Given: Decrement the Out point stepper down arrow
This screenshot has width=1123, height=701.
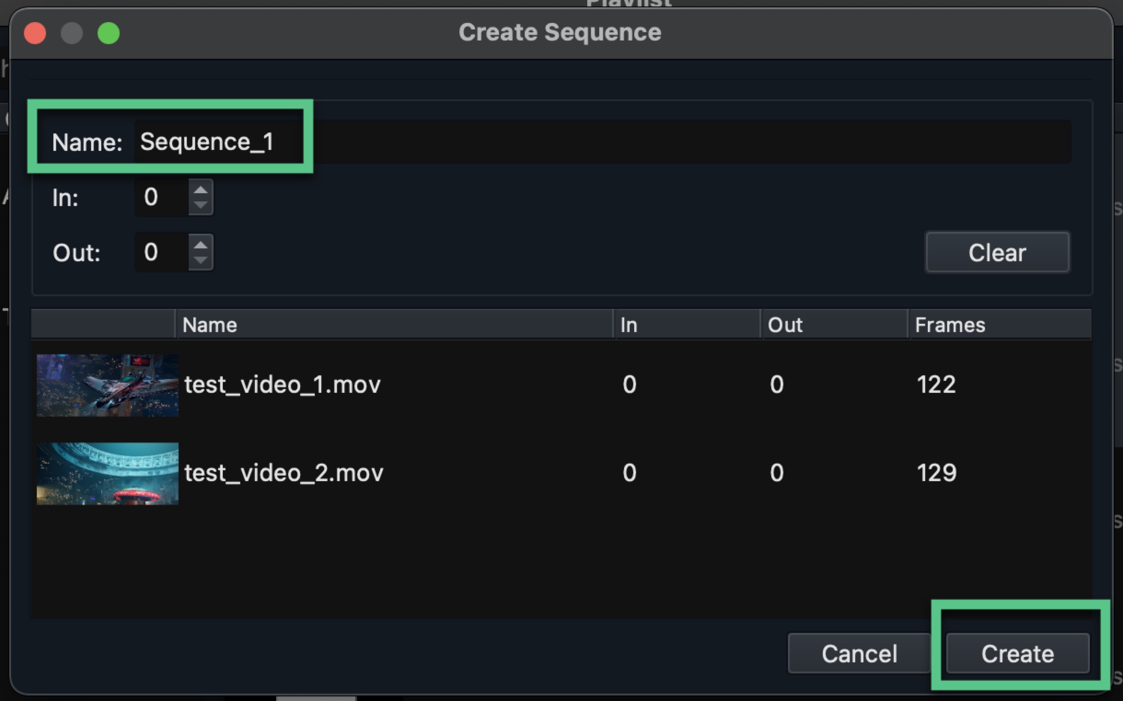Looking at the screenshot, I should pyautogui.click(x=201, y=259).
